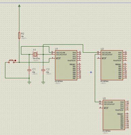Click U2's RA0 pin label
Image resolution: width=131 pixels, height=135 pixels.
click(x=120, y=53)
